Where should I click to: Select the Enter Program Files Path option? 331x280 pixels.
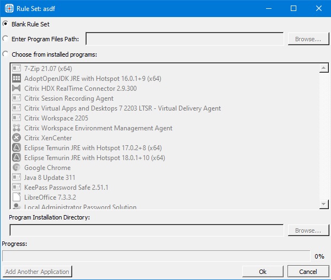click(x=6, y=39)
